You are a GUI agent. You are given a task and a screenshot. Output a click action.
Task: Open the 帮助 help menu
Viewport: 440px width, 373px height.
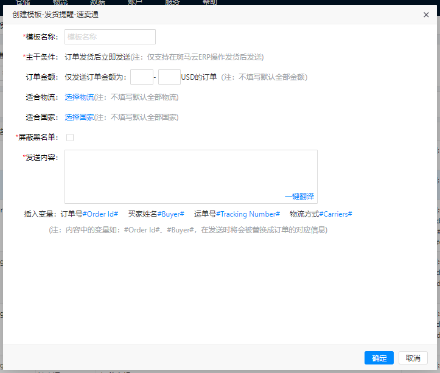[209, 2]
